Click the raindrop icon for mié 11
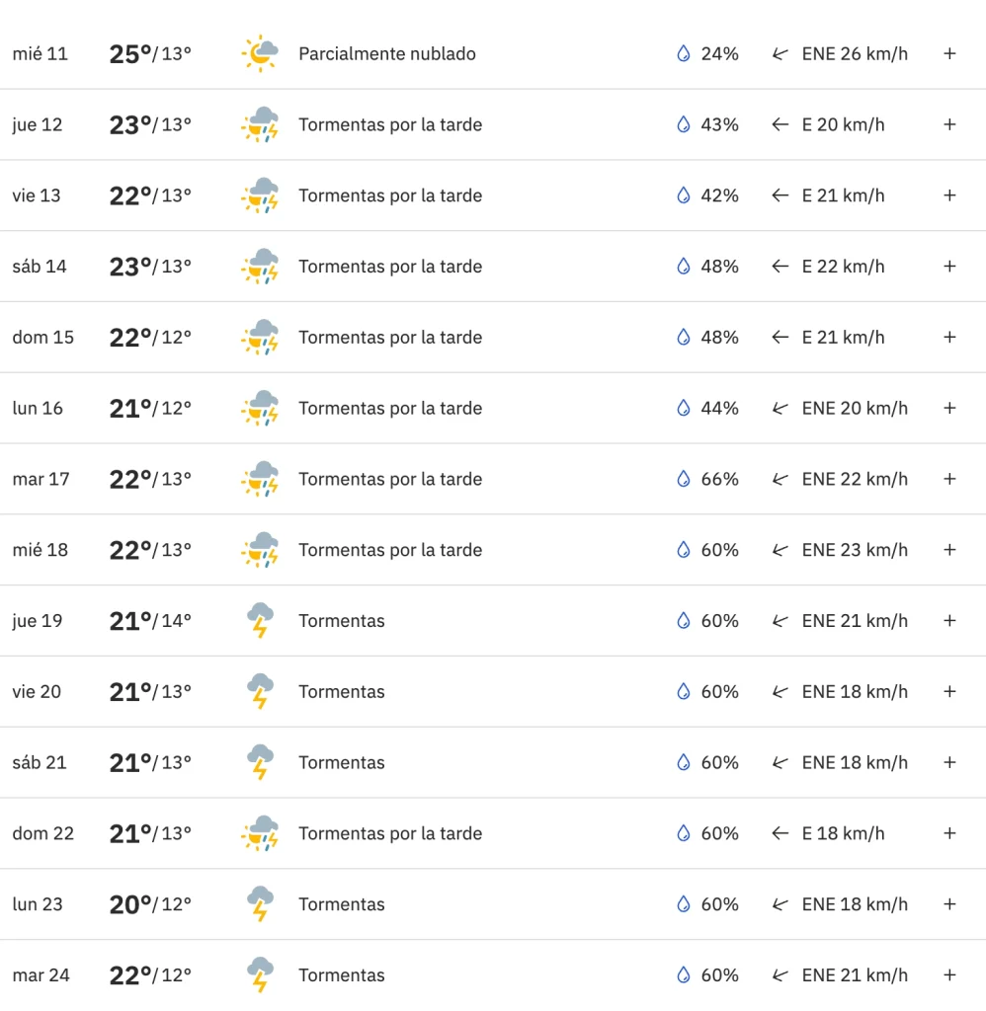This screenshot has width=986, height=1011. [683, 53]
